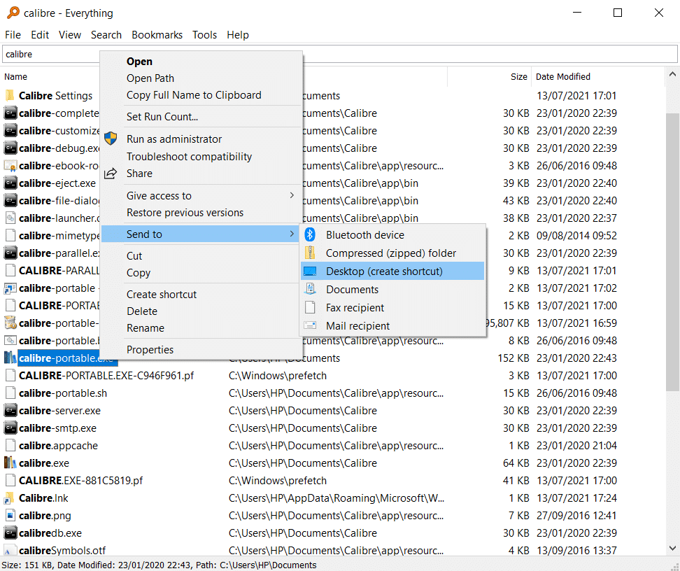Click the Calibre Settings folder icon
This screenshot has width=680, height=571.
10,95
